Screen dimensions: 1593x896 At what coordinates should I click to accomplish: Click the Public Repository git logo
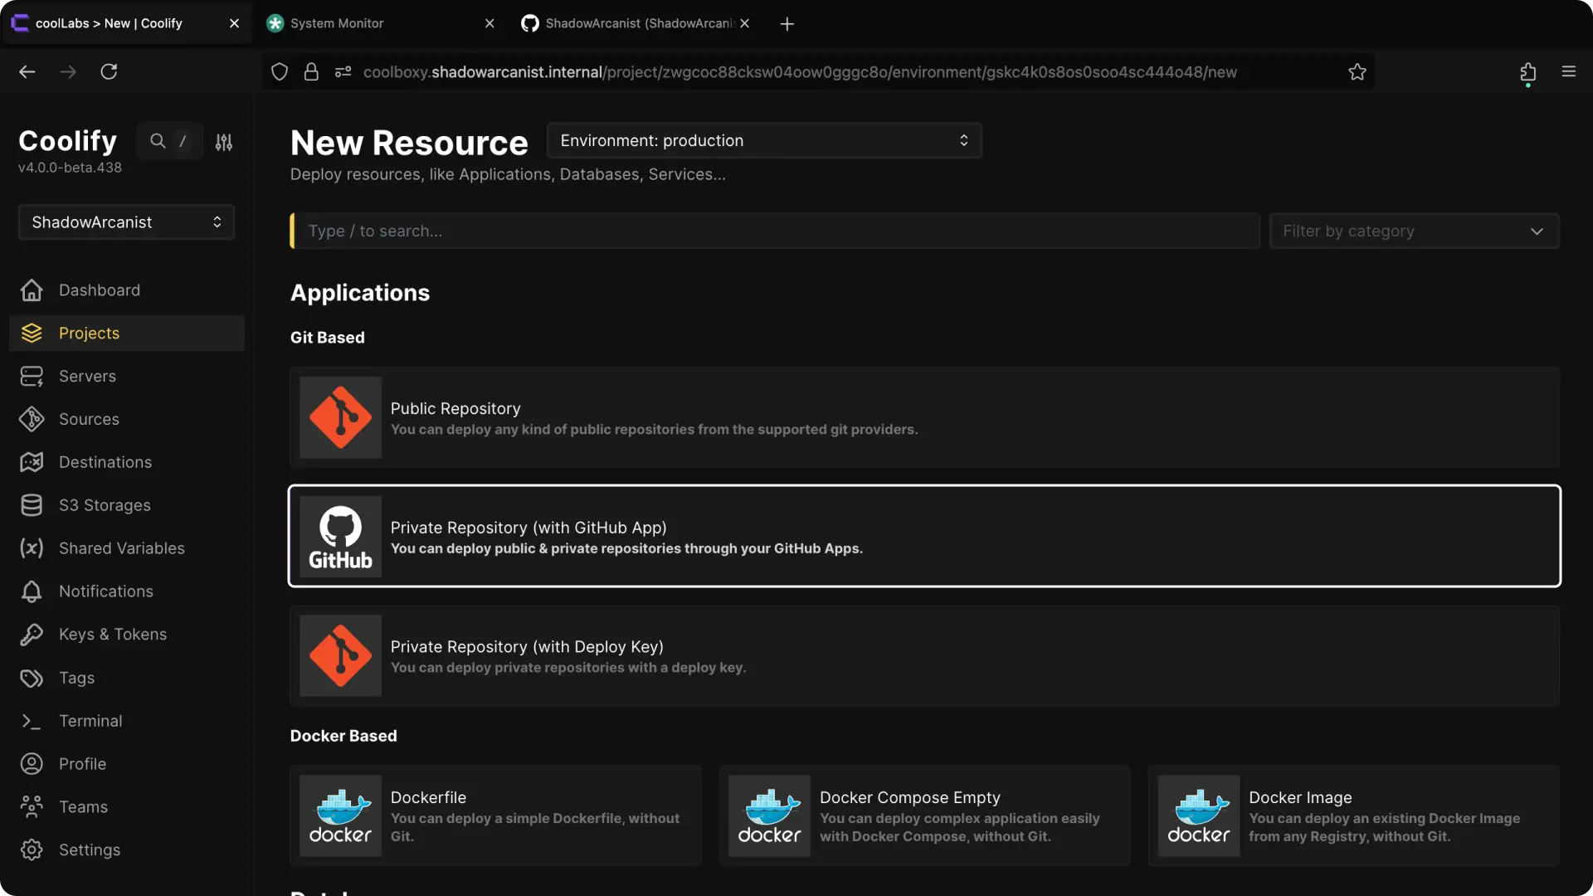pyautogui.click(x=340, y=417)
